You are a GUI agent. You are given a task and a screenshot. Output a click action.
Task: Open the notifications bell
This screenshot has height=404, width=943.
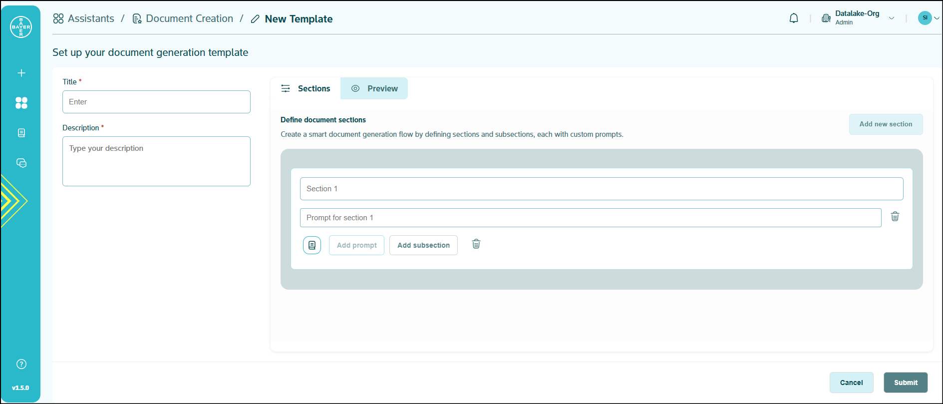pyautogui.click(x=793, y=18)
